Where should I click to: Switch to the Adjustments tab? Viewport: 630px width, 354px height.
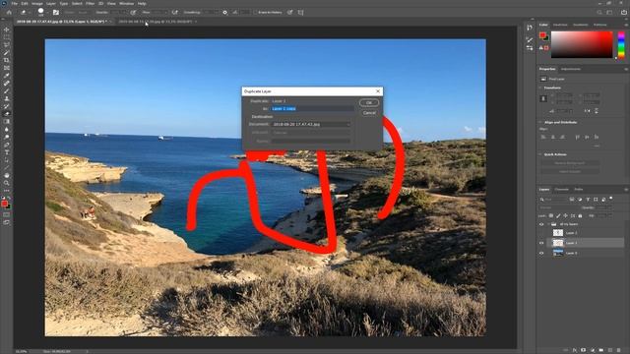coord(571,69)
